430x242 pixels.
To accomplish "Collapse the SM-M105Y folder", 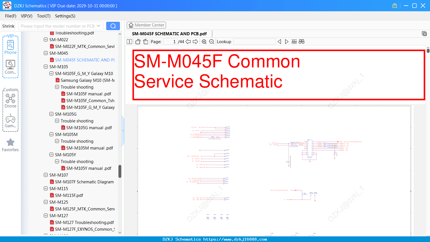I will (x=51, y=155).
